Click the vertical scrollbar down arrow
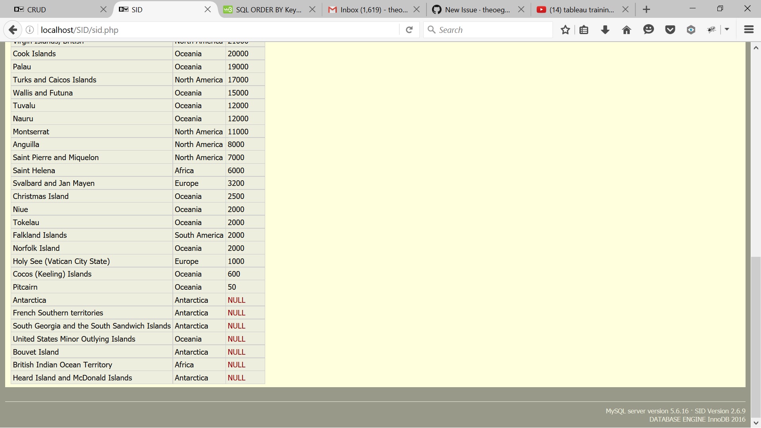This screenshot has height=428, width=761. (756, 422)
